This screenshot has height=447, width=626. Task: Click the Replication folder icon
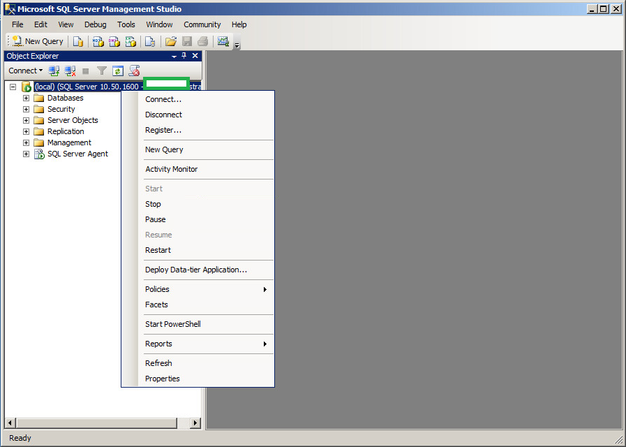[38, 131]
